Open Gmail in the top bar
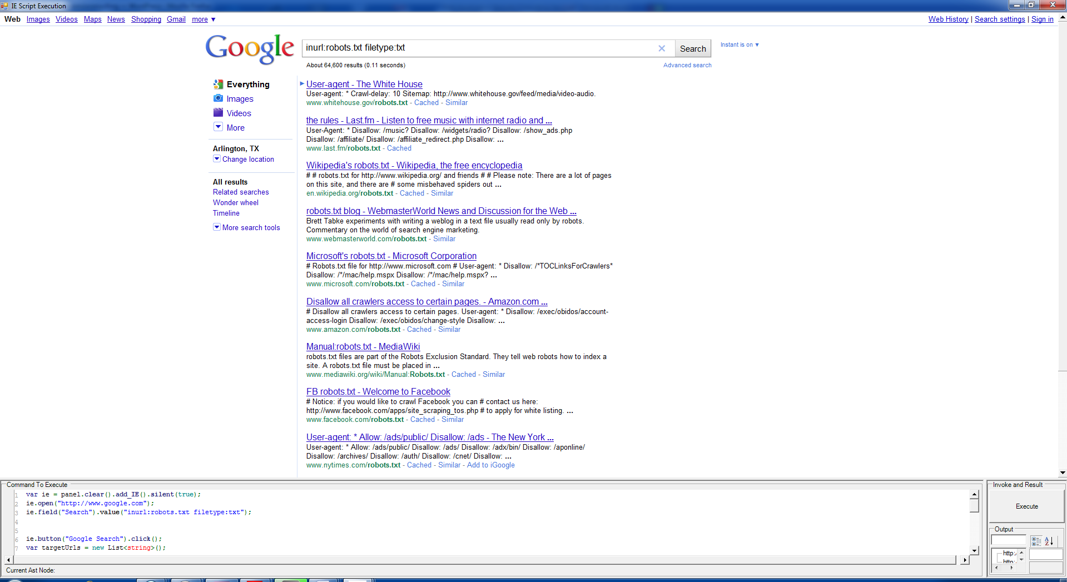This screenshot has height=582, width=1067. 176,19
